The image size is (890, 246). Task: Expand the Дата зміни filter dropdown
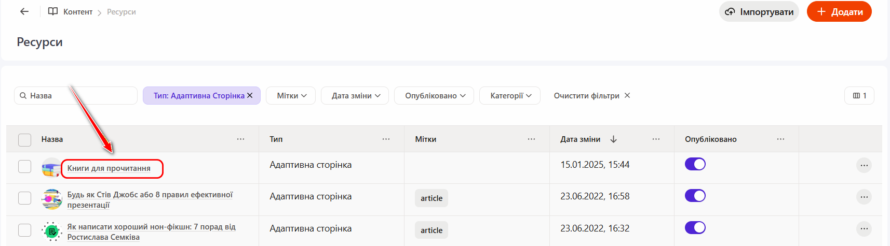[x=355, y=96]
